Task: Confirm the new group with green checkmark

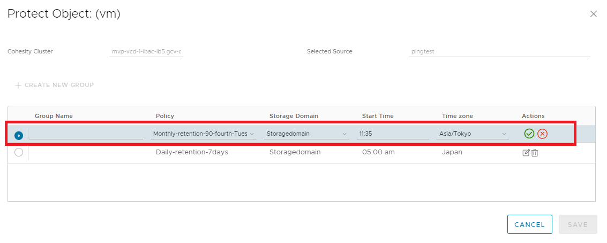Action: tap(529, 134)
